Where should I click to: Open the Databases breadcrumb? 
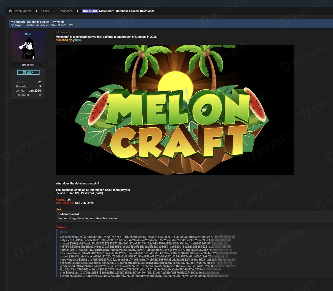pos(65,11)
